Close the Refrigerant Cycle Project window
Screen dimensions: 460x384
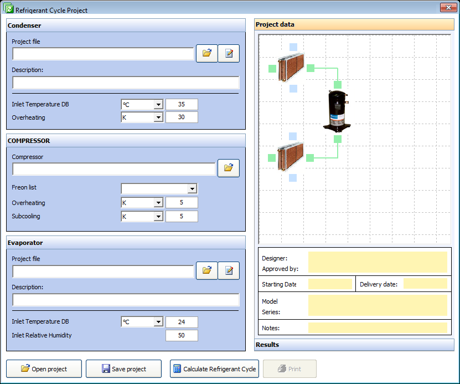(x=448, y=8)
